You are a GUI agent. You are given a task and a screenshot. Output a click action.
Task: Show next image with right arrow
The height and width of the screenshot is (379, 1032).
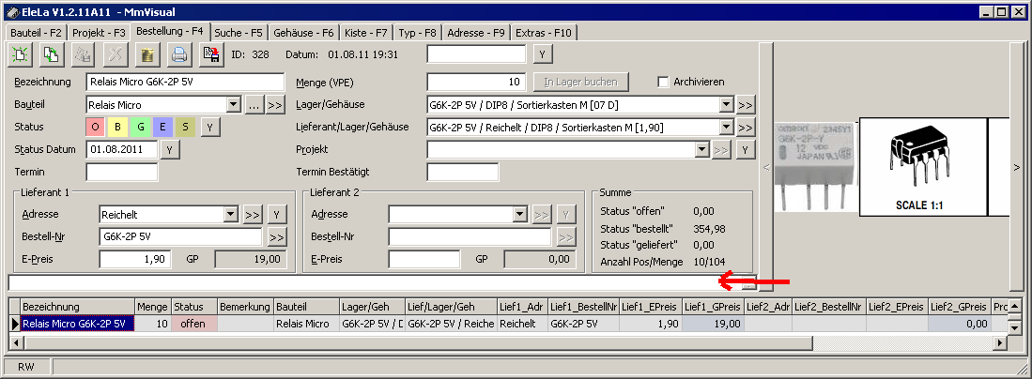(1017, 167)
